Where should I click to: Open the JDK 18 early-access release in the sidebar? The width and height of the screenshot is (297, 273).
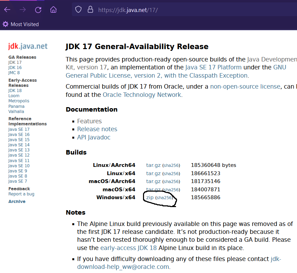click(x=15, y=91)
